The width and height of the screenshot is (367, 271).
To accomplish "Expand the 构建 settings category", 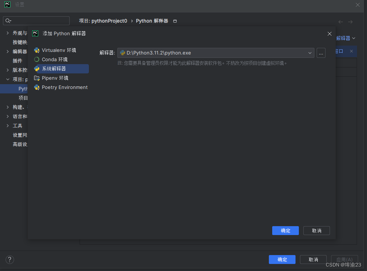I will (8, 107).
